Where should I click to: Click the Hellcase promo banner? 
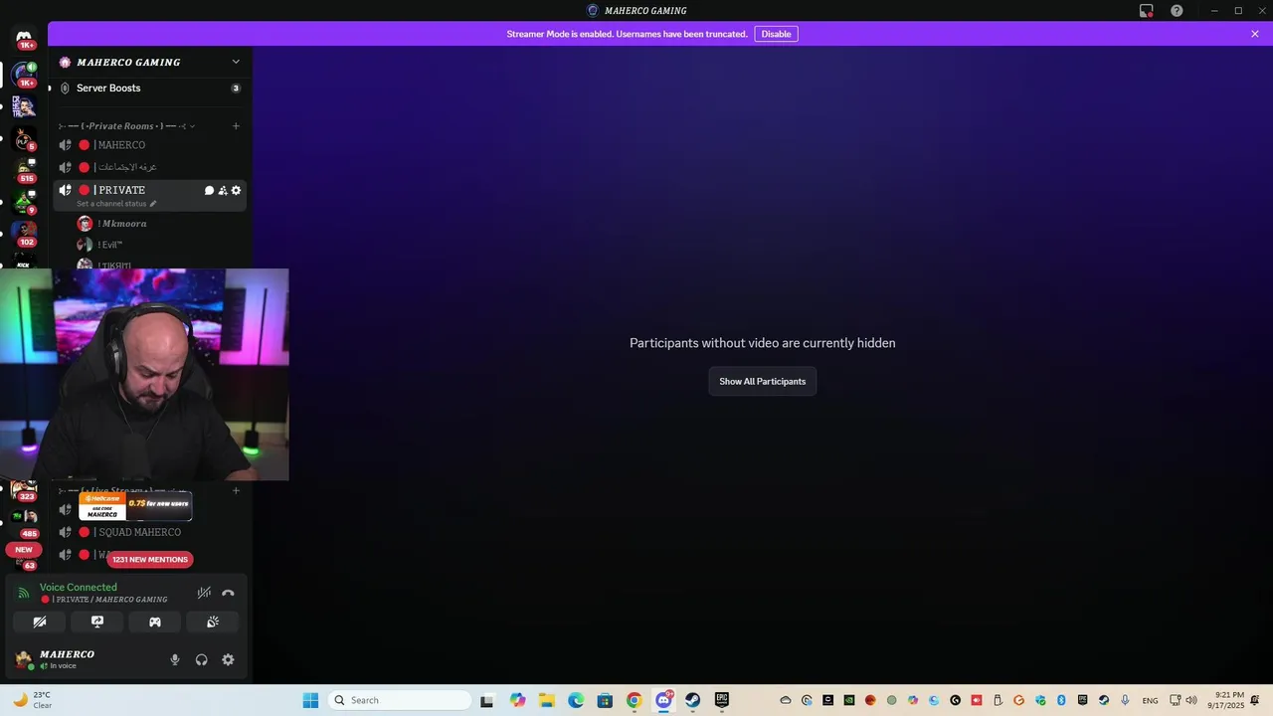pyautogui.click(x=135, y=507)
